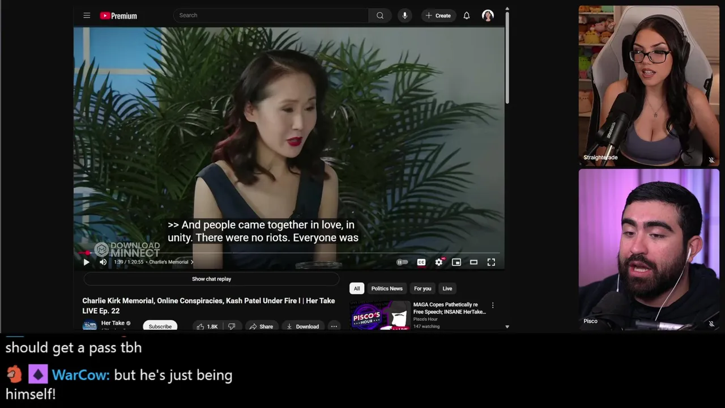Toggle the autoplay switch in player
Viewport: 725px width, 408px height.
(x=402, y=262)
